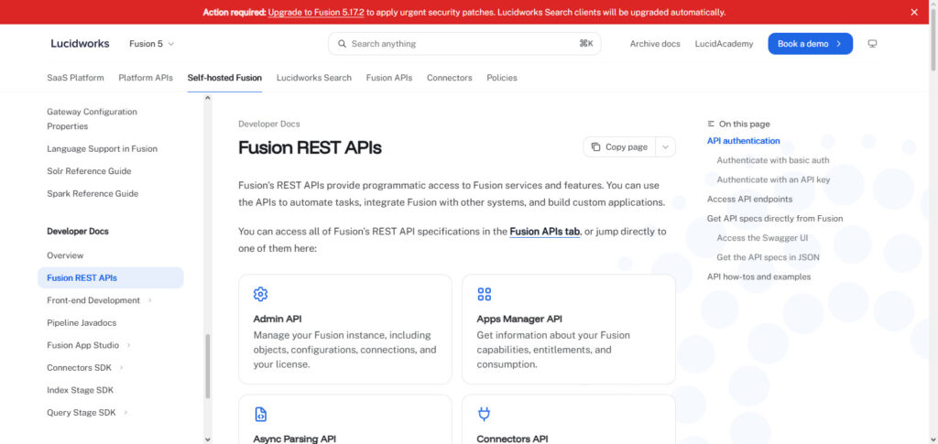
Task: Click the Copy page button
Action: (619, 147)
